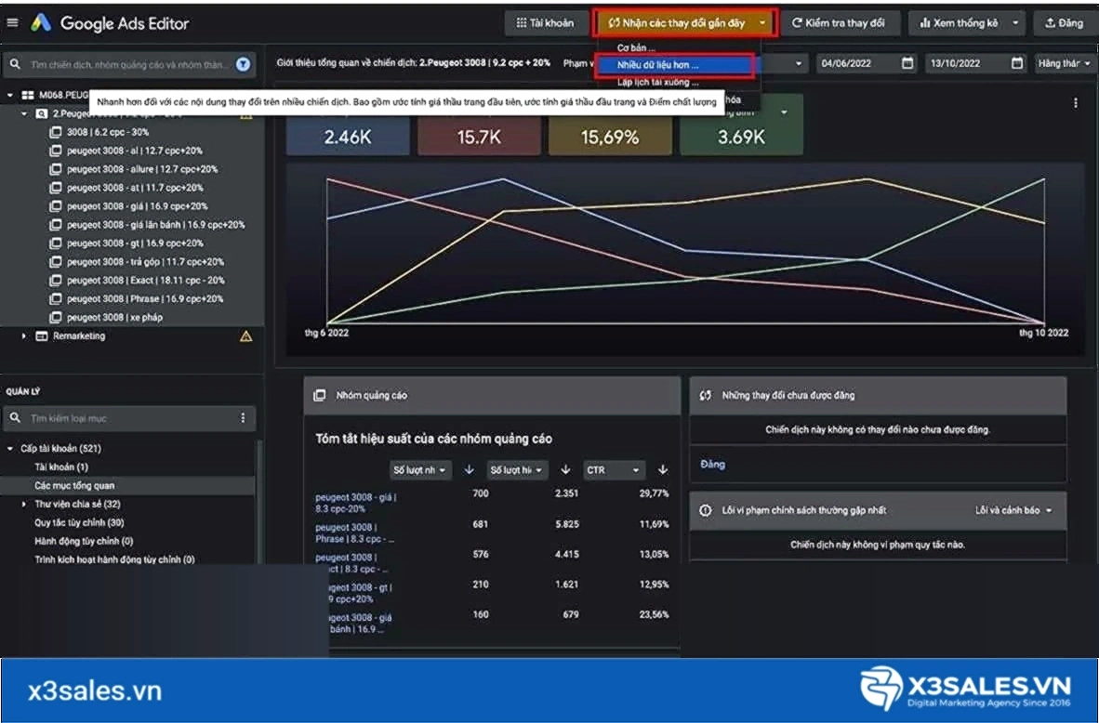
Task: Click the filter funnel icon in search
Action: pos(243,64)
